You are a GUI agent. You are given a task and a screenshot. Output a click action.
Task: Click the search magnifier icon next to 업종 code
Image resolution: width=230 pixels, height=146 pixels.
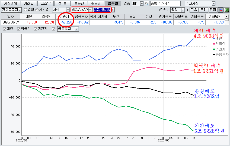click(x=147, y=4)
